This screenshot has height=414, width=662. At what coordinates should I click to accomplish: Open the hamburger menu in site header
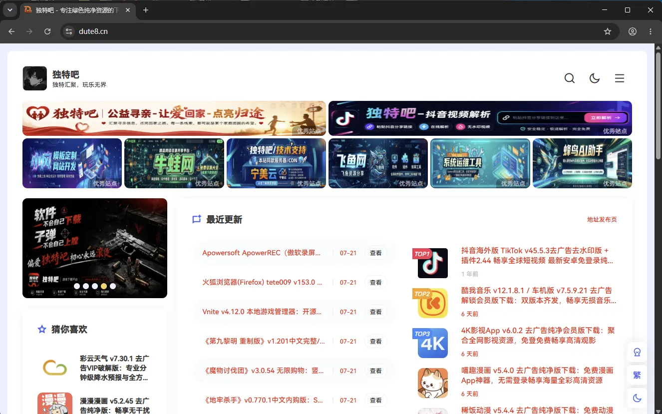tap(620, 78)
